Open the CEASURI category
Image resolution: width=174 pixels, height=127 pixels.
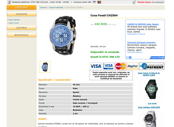pyautogui.click(x=22, y=14)
